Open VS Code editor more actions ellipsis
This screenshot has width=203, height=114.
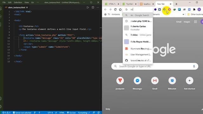(98, 8)
